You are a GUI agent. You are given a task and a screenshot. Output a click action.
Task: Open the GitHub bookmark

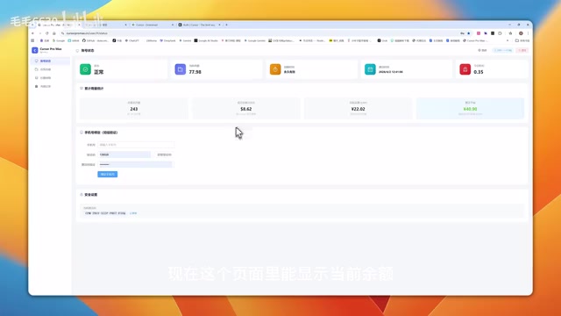click(x=96, y=40)
